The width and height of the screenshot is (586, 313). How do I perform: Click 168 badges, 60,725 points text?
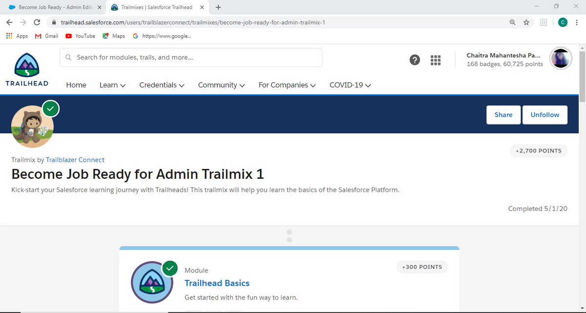click(505, 64)
